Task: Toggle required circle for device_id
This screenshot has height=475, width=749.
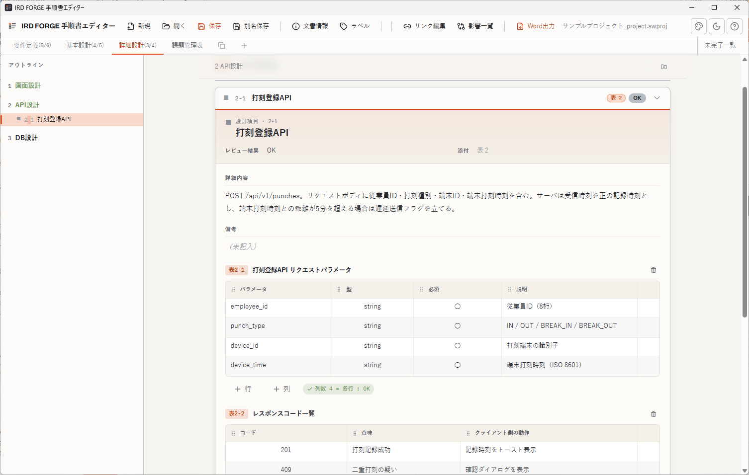Action: [458, 345]
